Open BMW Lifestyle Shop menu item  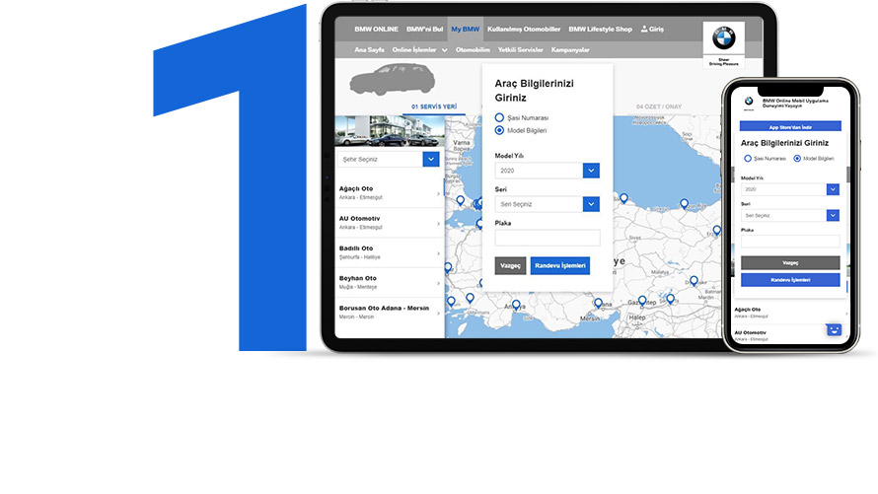tap(600, 30)
